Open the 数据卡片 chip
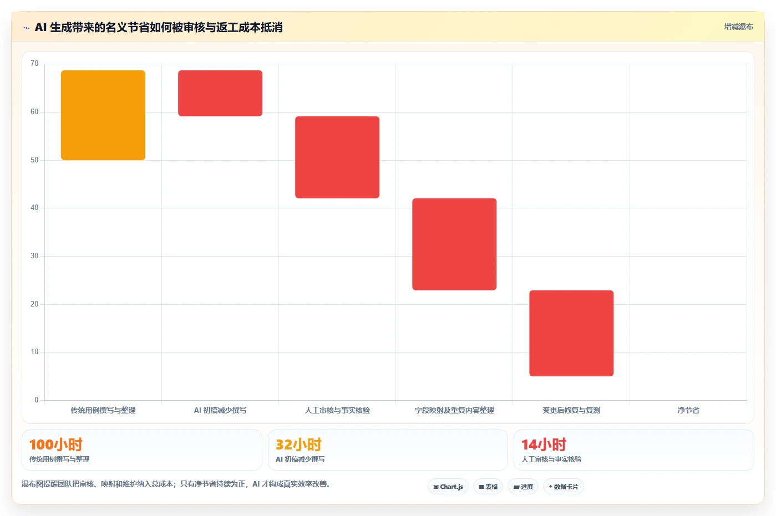The width and height of the screenshot is (776, 516). [564, 487]
